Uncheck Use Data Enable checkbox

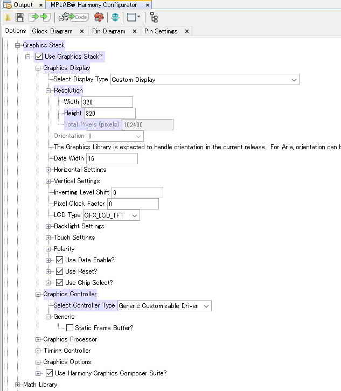pyautogui.click(x=59, y=260)
